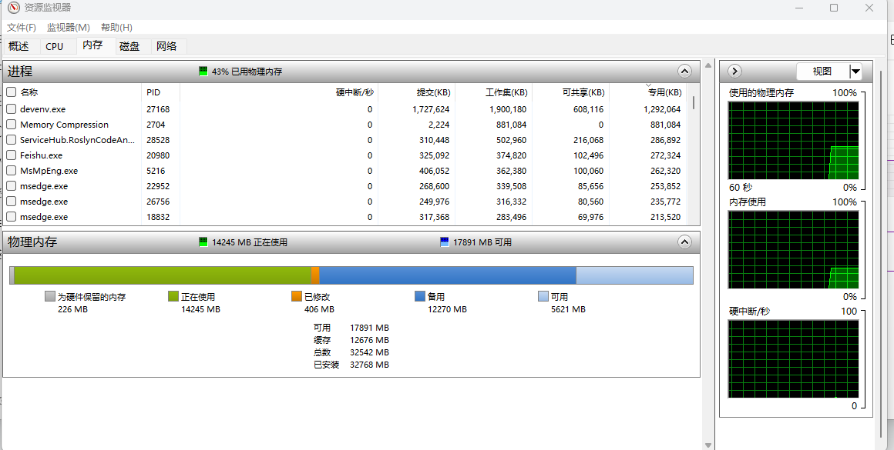The image size is (894, 450).
Task: Open the 磁盘 tab
Action: pos(129,46)
